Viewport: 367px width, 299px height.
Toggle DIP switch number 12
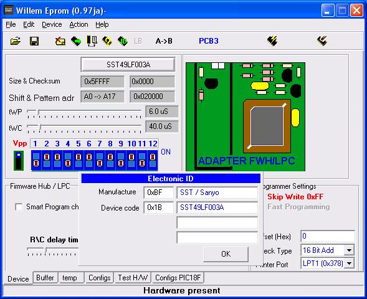[x=153, y=160]
